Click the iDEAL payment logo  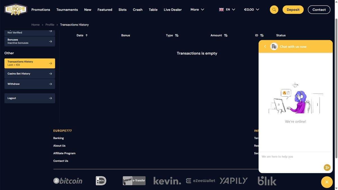(101, 181)
